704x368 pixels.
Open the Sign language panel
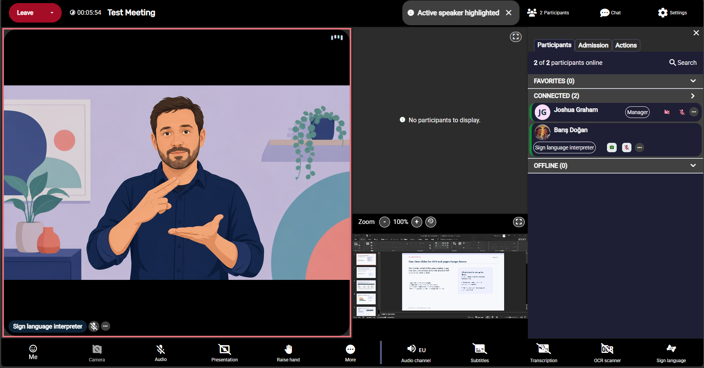pos(671,353)
